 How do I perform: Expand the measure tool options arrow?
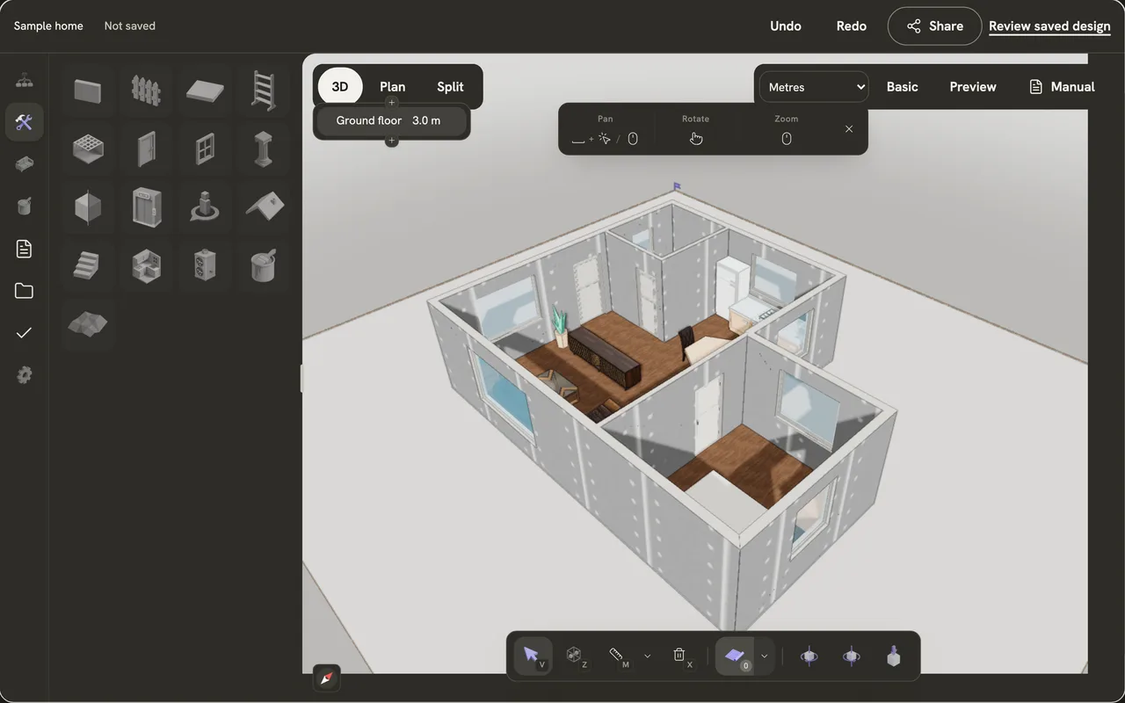coord(648,656)
